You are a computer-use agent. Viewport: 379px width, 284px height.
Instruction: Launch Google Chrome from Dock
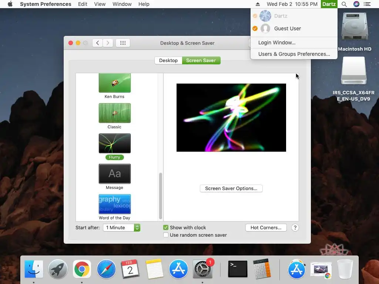(x=82, y=269)
